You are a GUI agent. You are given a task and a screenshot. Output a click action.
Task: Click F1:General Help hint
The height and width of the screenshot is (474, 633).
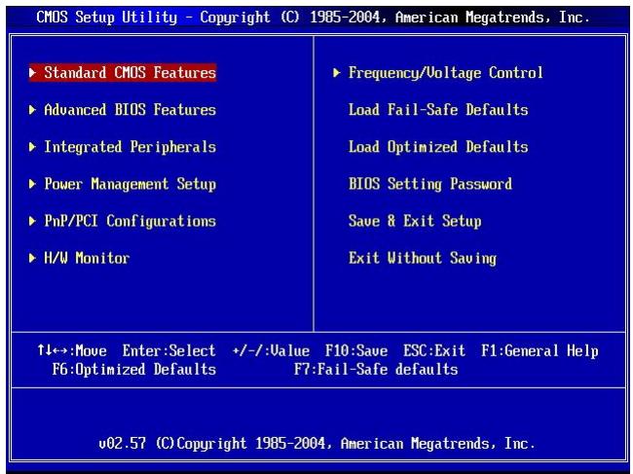tap(540, 351)
